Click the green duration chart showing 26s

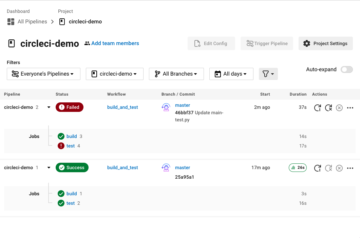tap(298, 167)
